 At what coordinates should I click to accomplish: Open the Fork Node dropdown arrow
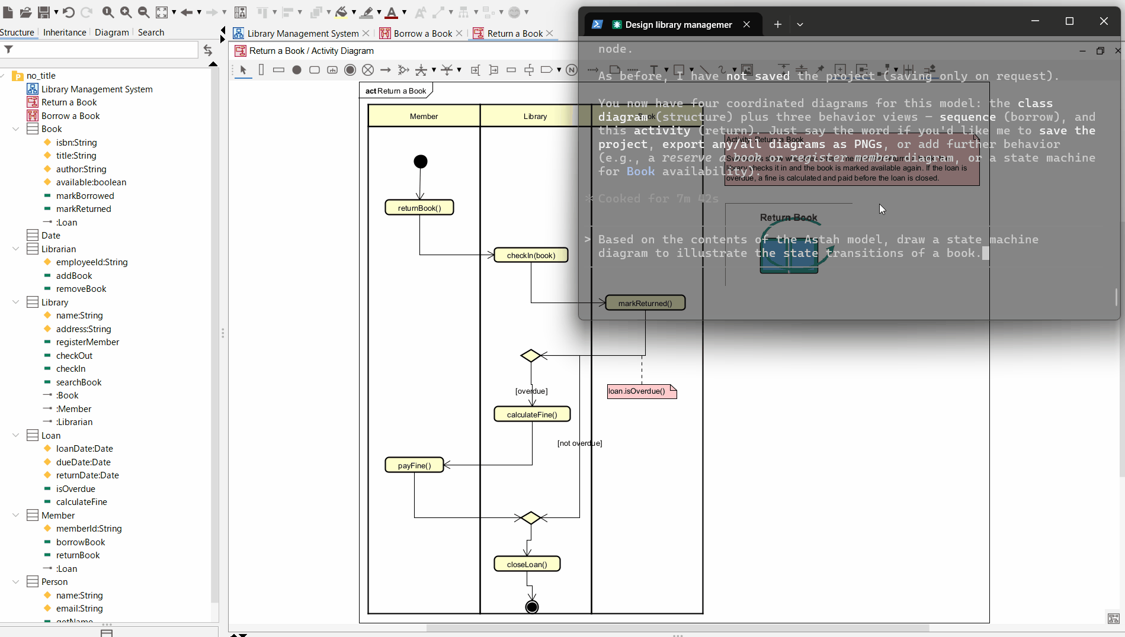pos(434,70)
